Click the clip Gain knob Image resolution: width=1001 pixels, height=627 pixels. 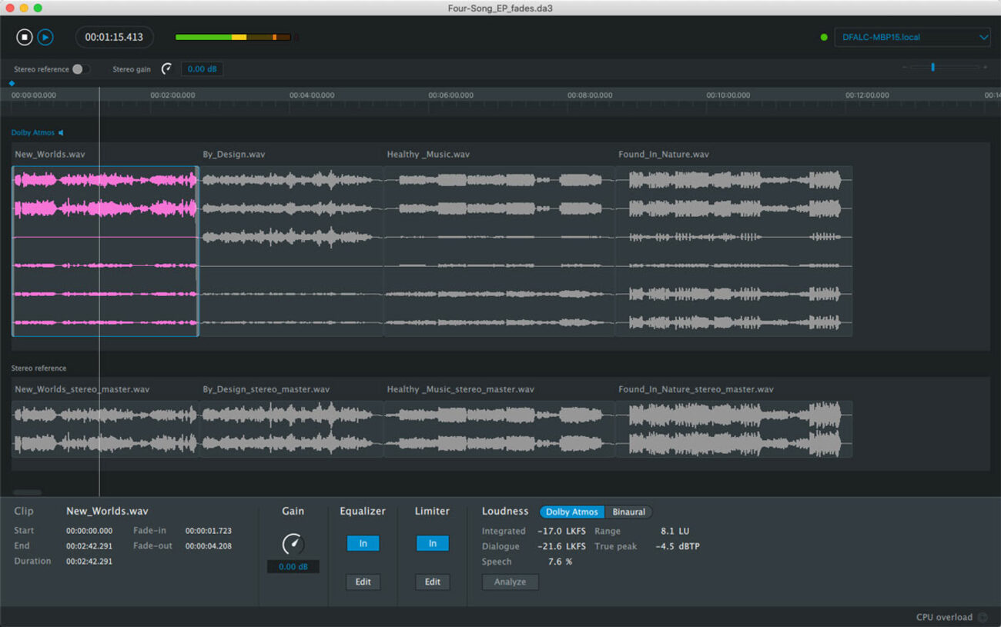coord(293,544)
